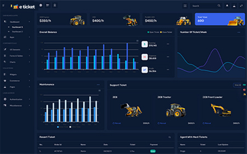Toggle white legend item under Maintenance chart
The image size is (247, 154).
click(75, 127)
